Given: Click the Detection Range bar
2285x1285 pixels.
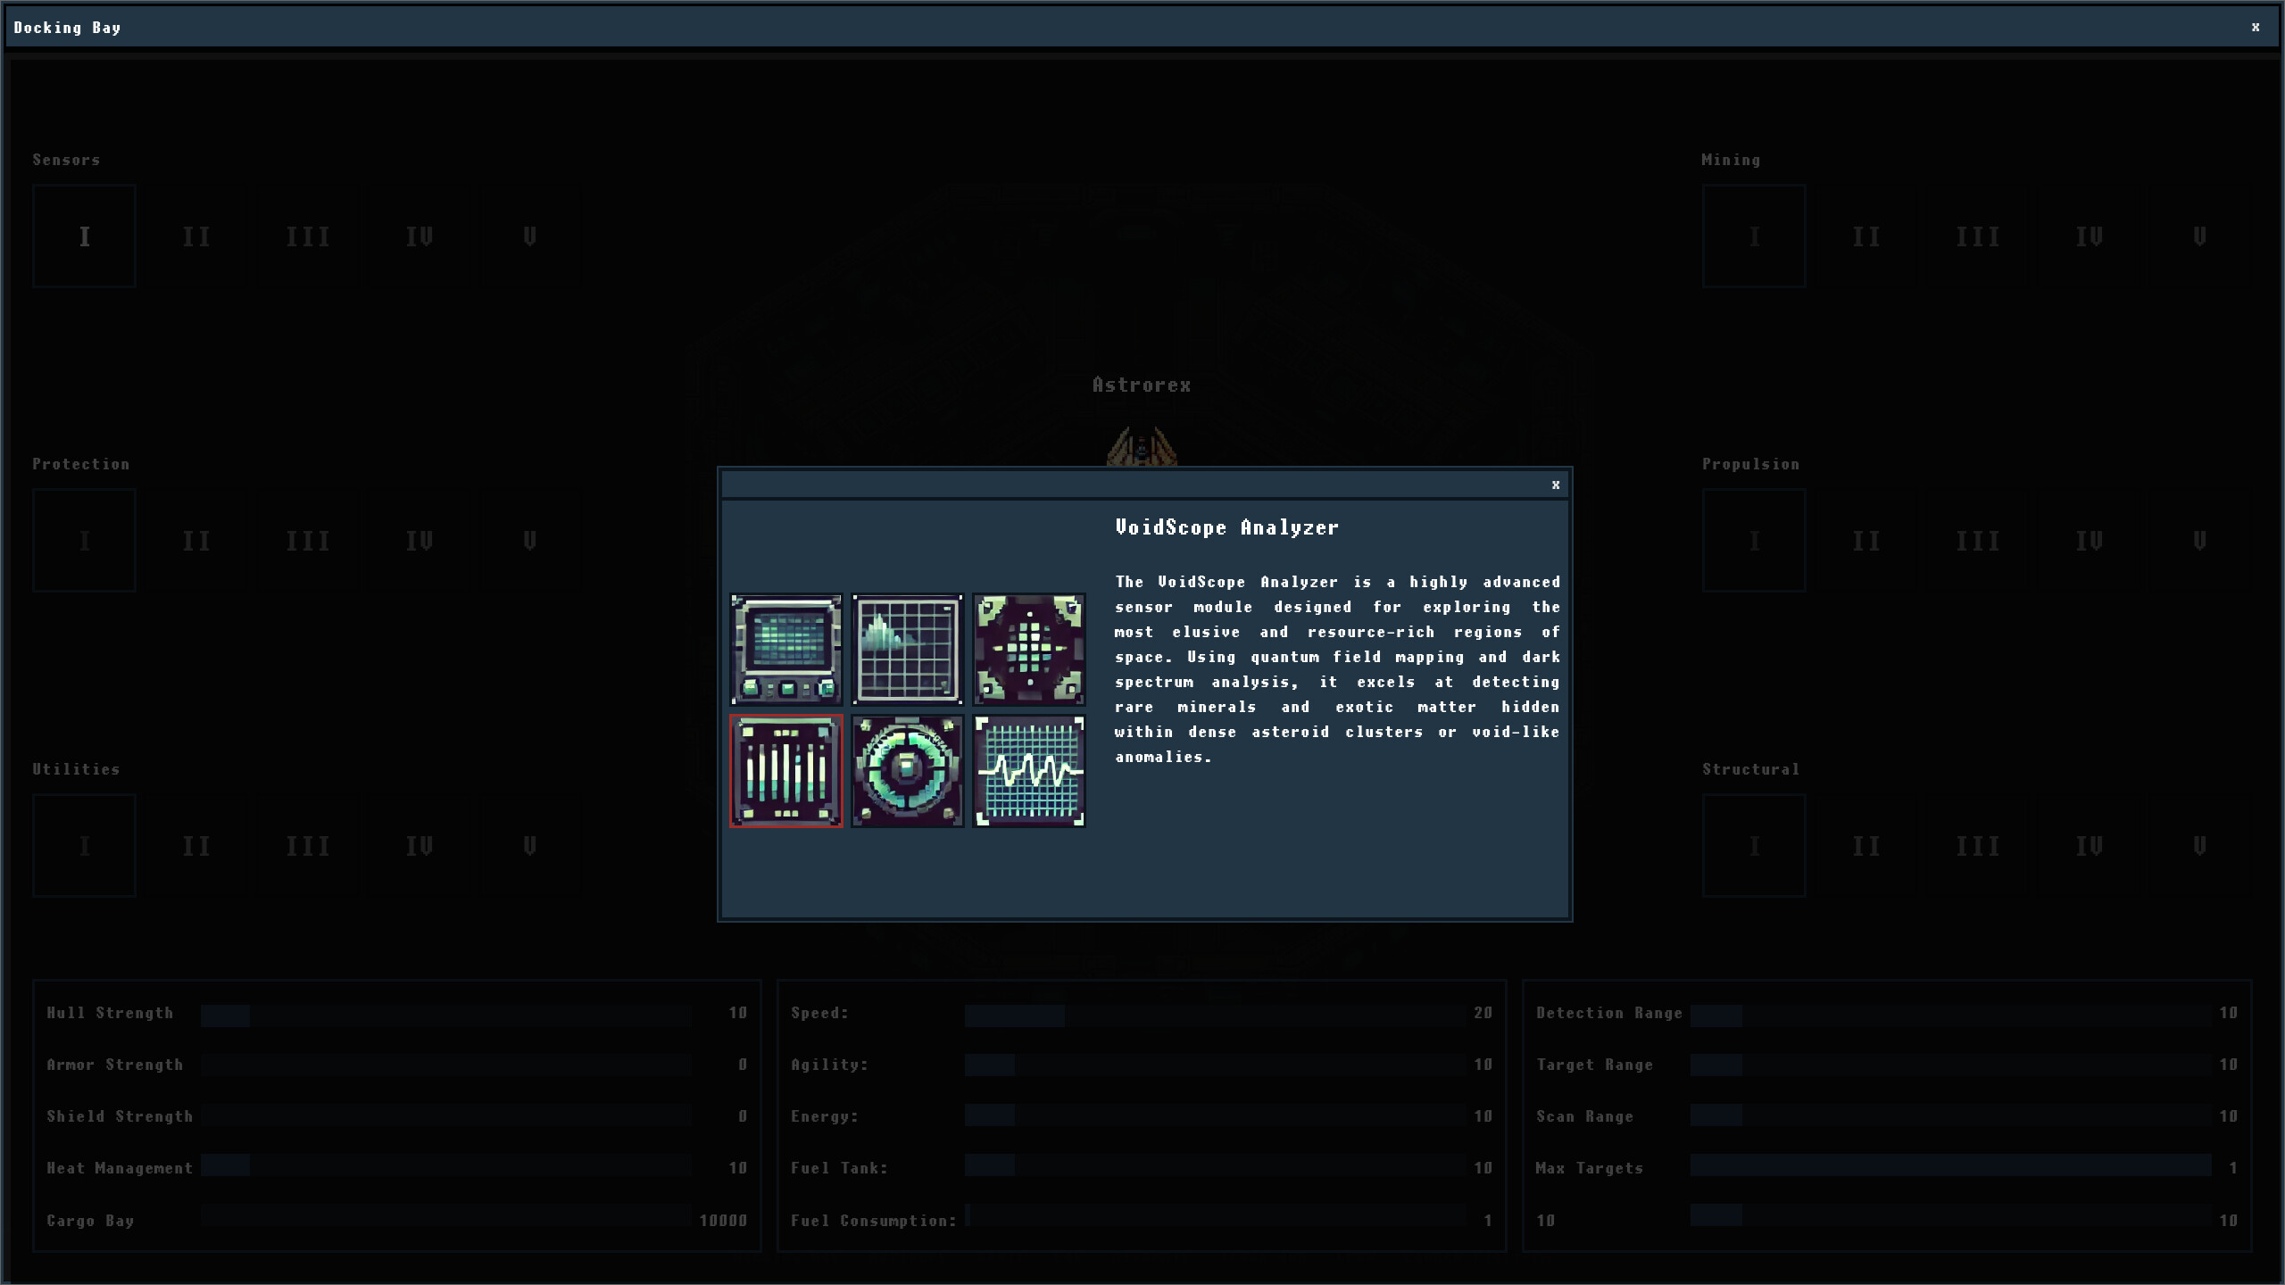Looking at the screenshot, I should (1964, 1013).
